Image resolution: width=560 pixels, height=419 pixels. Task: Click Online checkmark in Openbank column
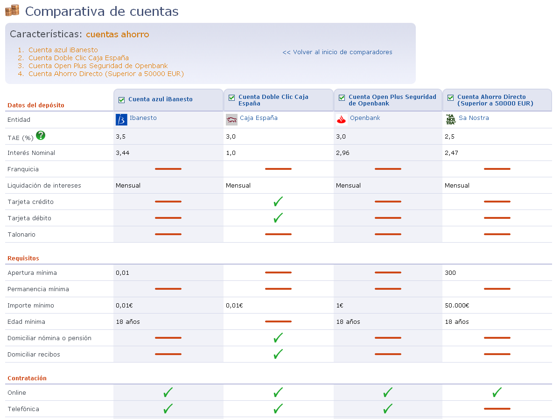388,392
